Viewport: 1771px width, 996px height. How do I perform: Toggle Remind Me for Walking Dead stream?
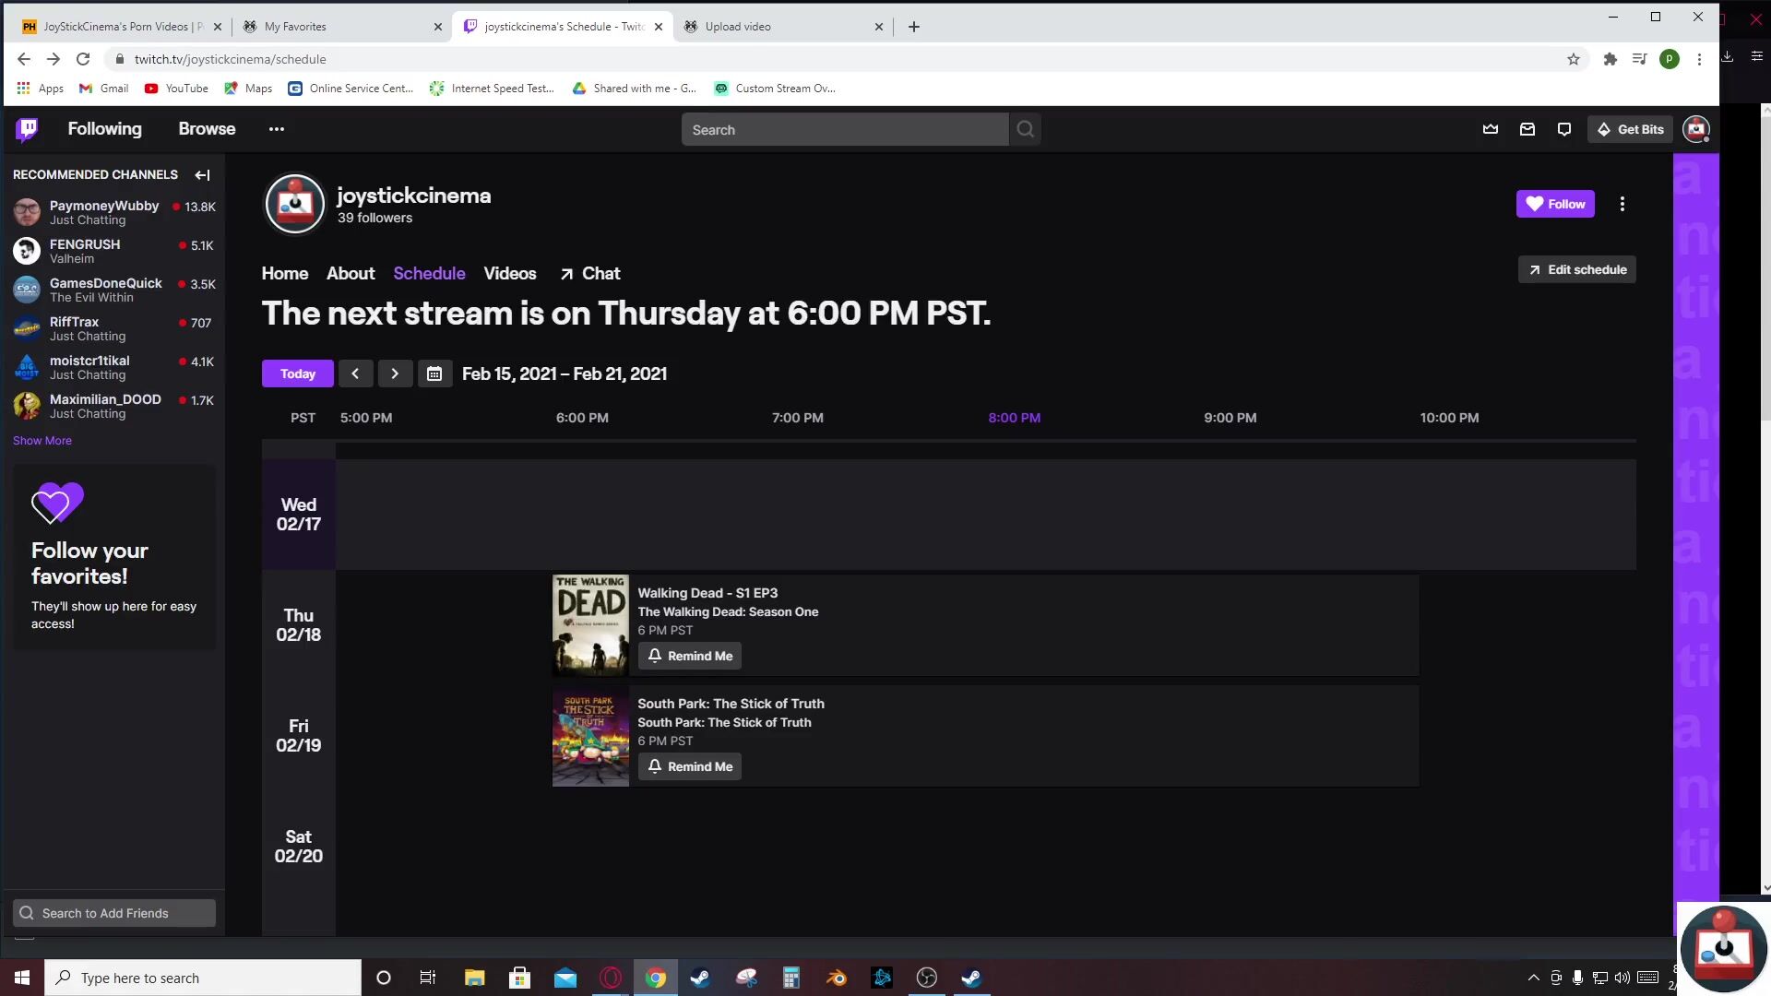pos(689,656)
